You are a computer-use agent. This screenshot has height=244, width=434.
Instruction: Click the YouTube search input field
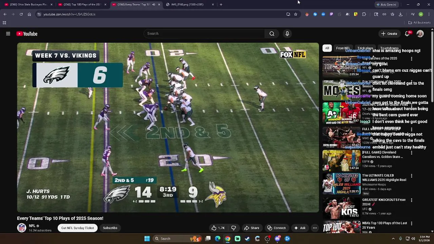point(204,34)
